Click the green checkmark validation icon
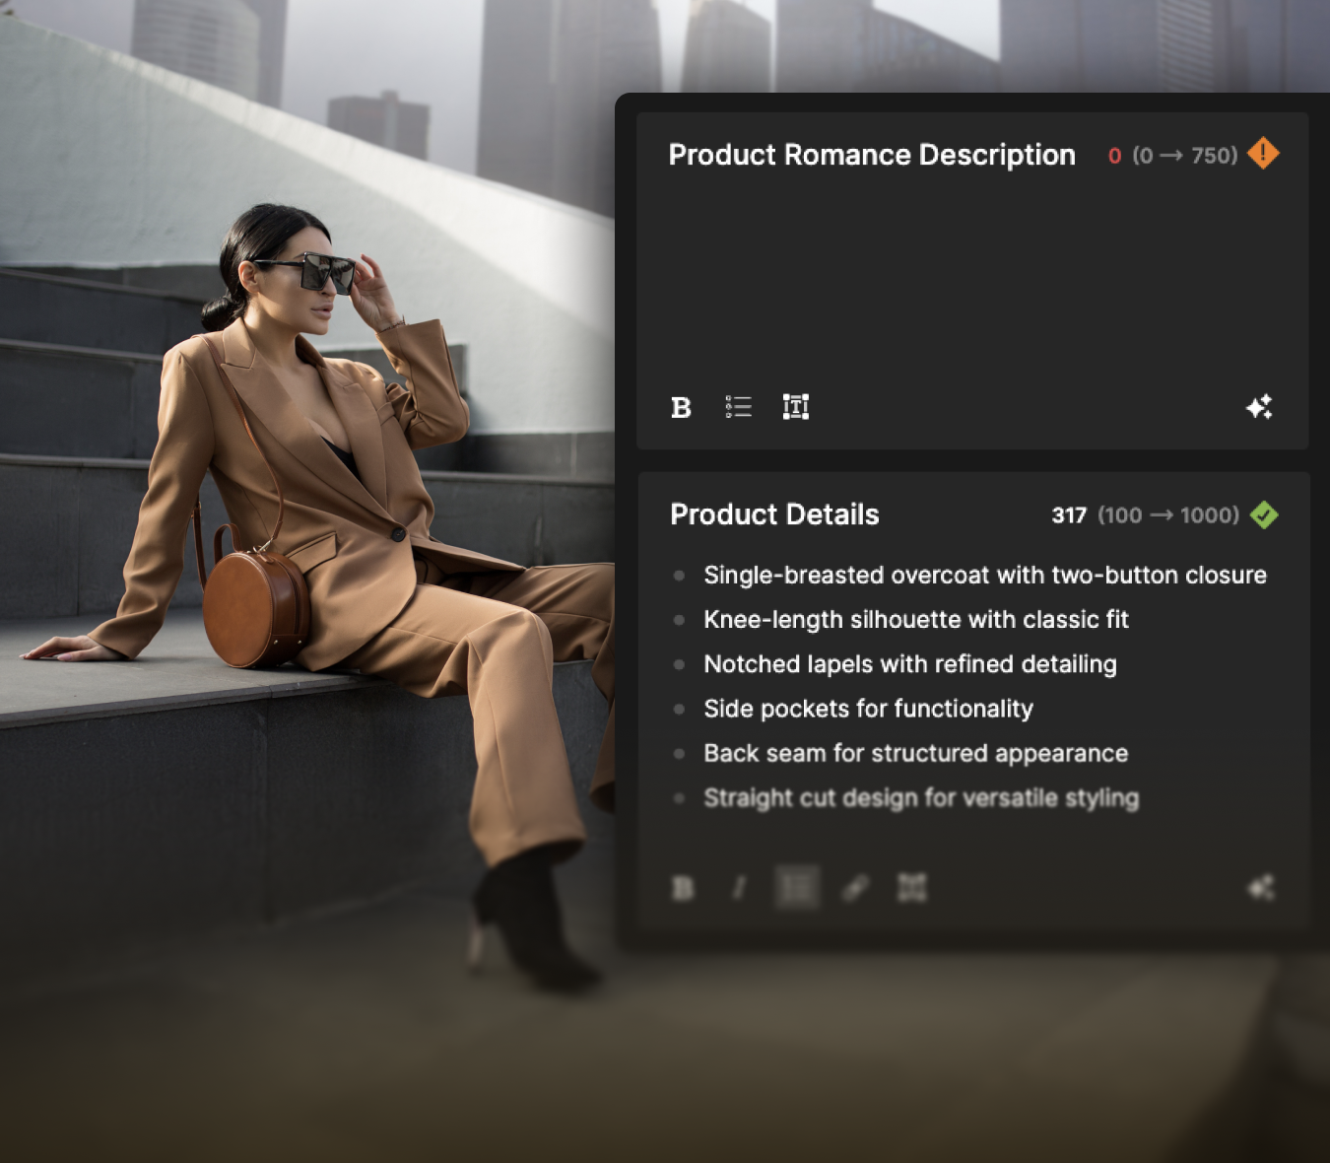The image size is (1330, 1163). [x=1264, y=514]
